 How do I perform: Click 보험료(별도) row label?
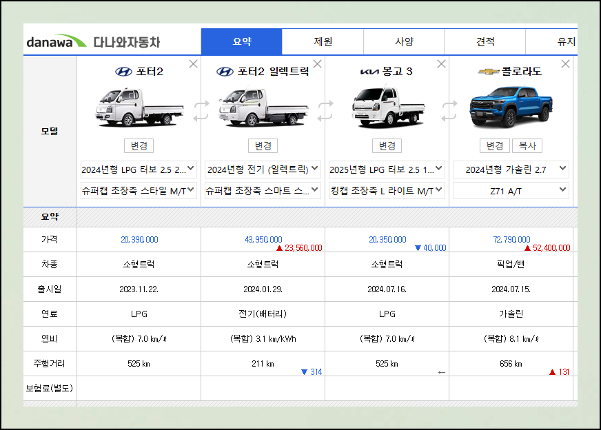50,388
